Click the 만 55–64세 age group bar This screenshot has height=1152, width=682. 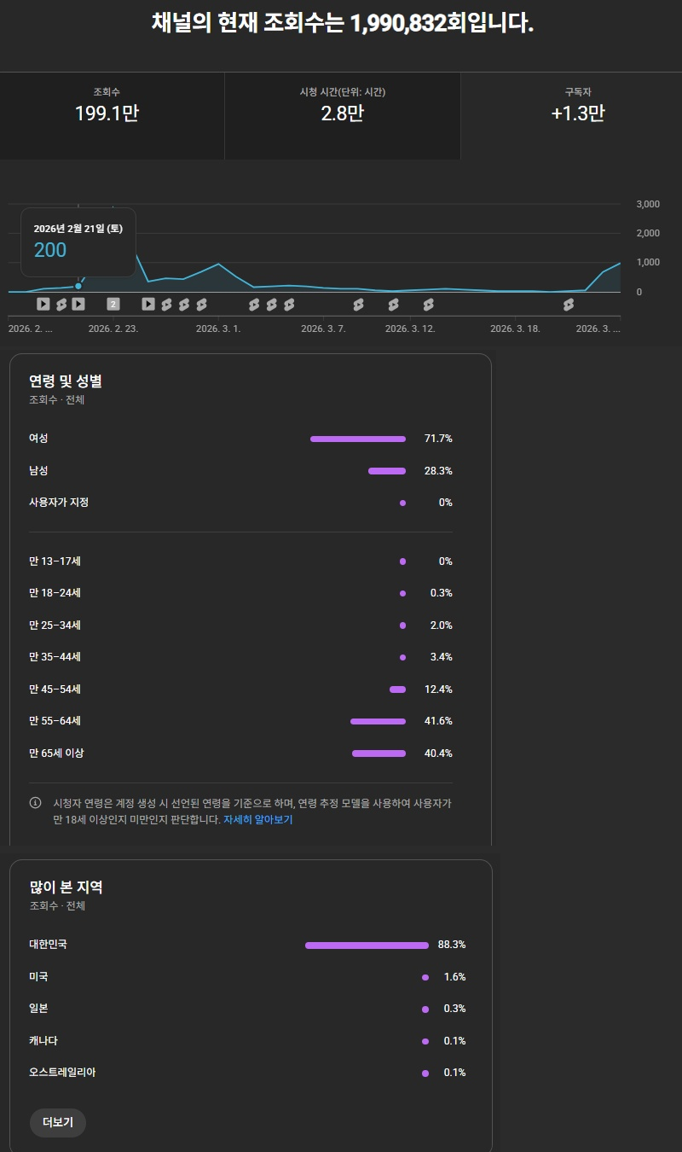(x=378, y=721)
